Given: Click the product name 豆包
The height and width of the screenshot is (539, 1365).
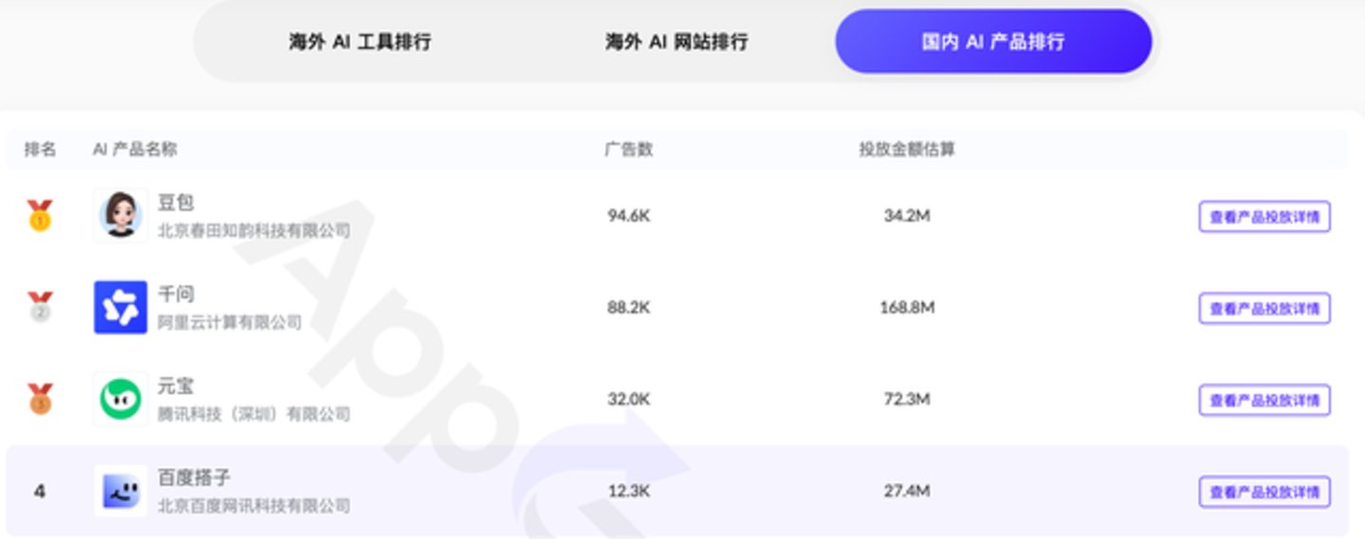Looking at the screenshot, I should pos(175,203).
